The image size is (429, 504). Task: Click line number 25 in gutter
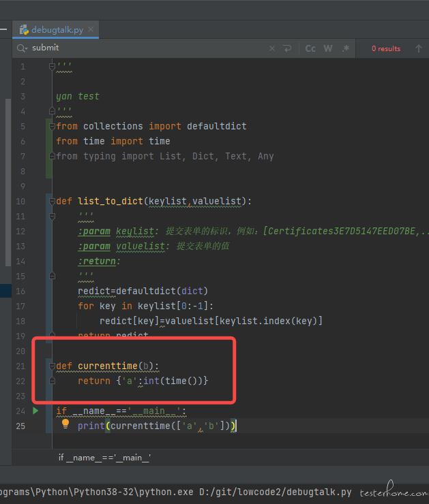click(20, 426)
